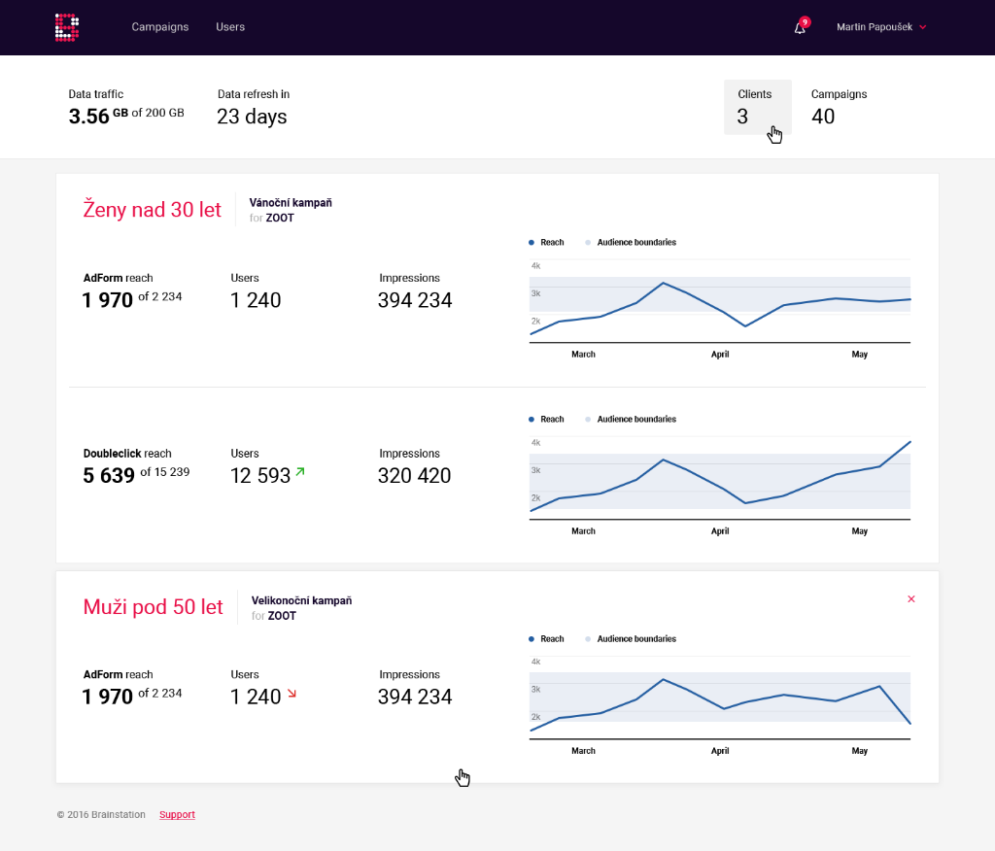This screenshot has width=995, height=851.
Task: Select the ZOOT client name
Action: pyautogui.click(x=280, y=218)
